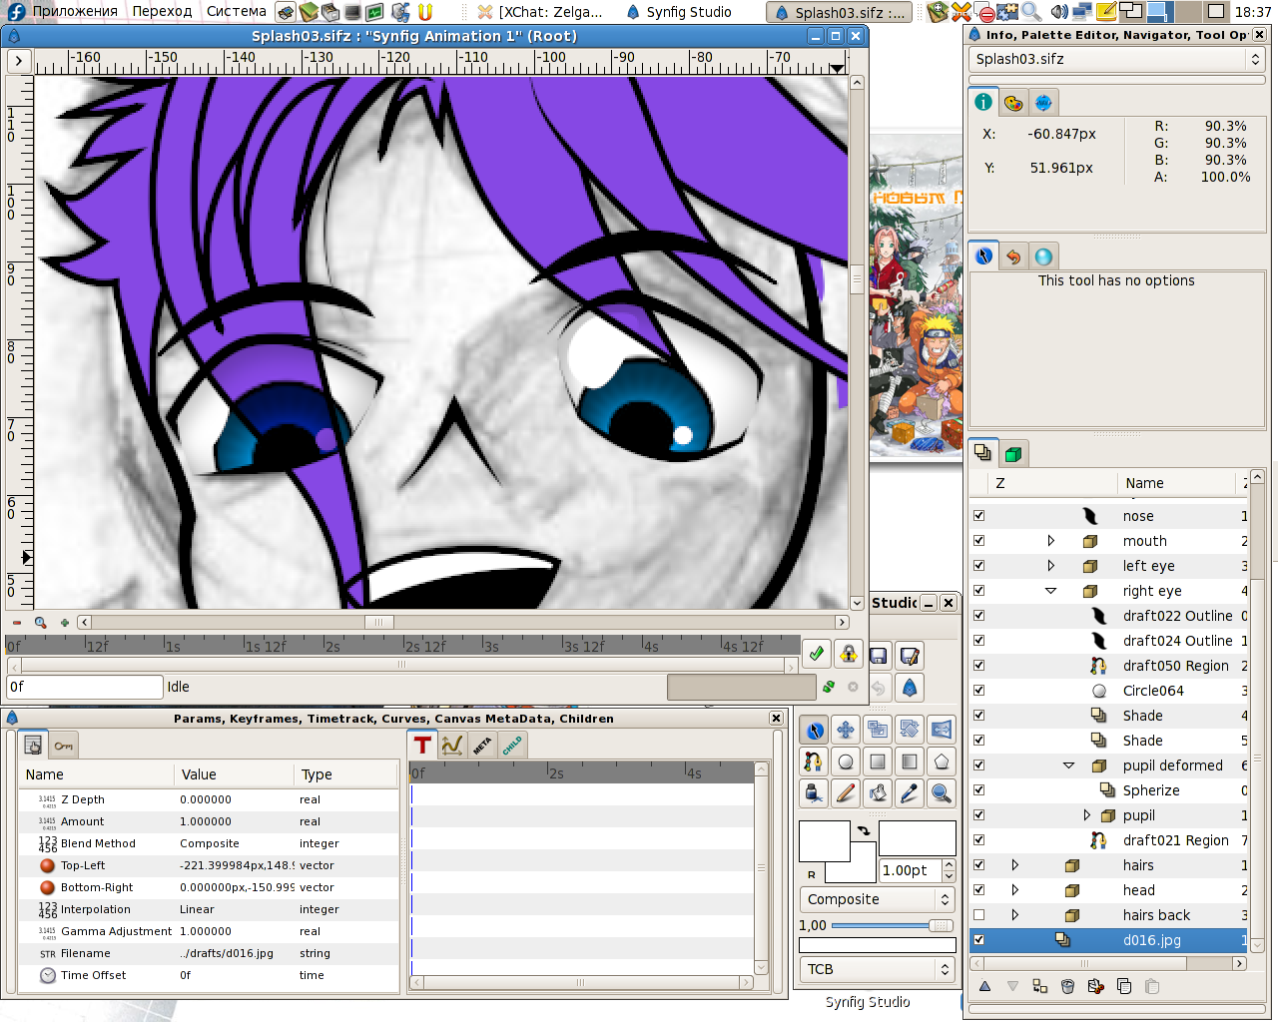Open the Система menu
The width and height of the screenshot is (1278, 1022).
tap(237, 12)
